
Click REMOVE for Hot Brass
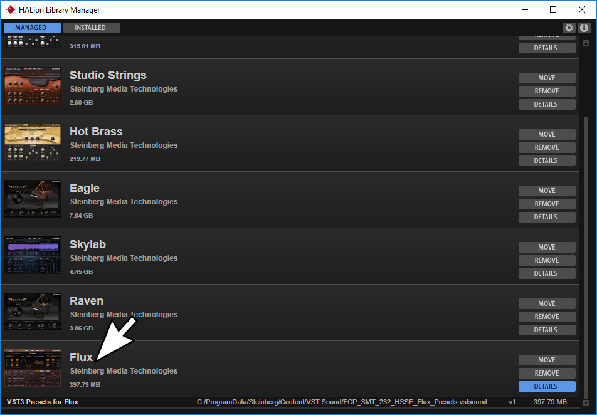pos(547,147)
